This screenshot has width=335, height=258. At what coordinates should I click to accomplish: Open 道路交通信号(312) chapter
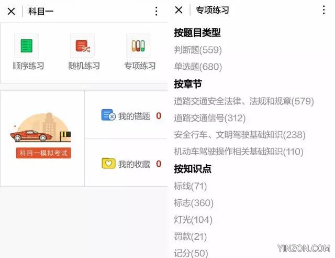[x=210, y=118]
